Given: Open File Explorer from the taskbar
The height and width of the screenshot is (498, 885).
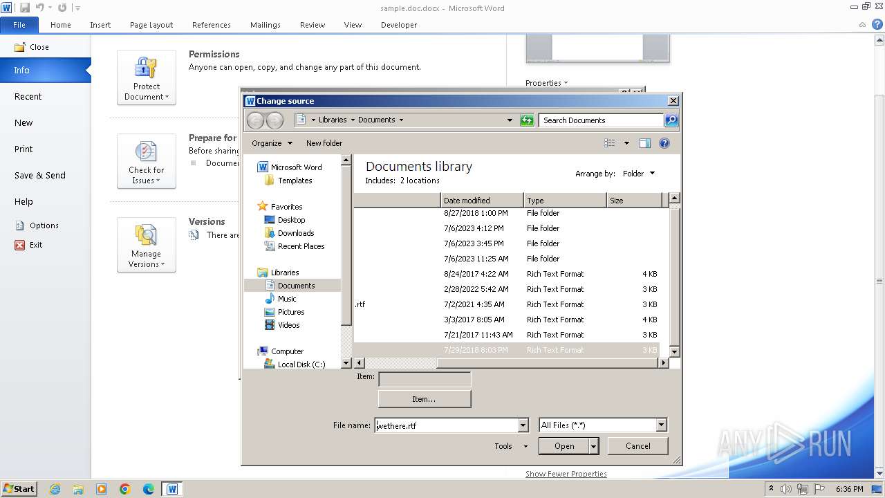Looking at the screenshot, I should coord(78,489).
